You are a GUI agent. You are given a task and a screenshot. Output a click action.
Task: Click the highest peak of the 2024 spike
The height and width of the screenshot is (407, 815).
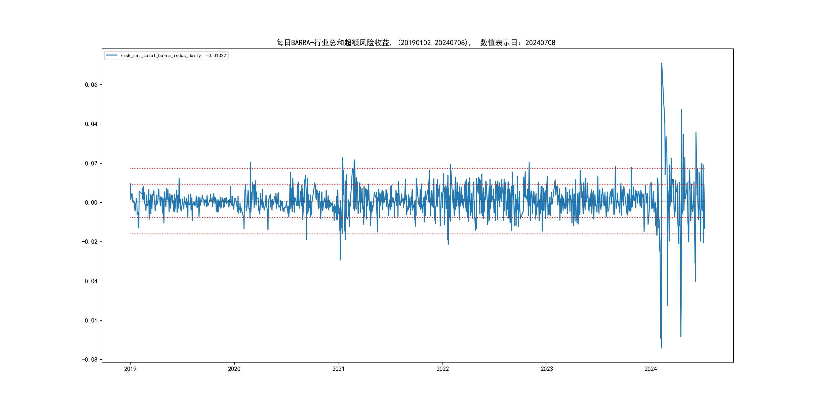pos(662,64)
